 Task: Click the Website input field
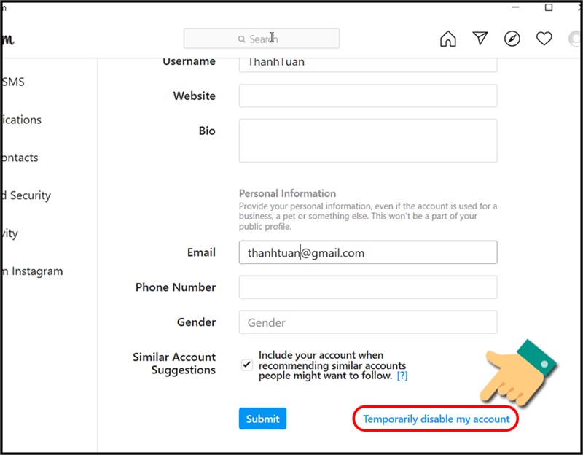coord(368,96)
